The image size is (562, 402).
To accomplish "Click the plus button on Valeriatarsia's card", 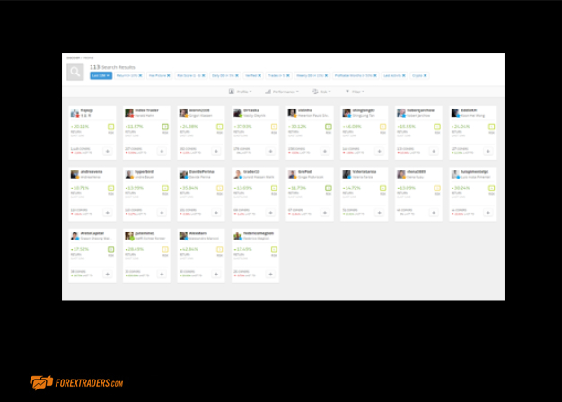I will coord(379,213).
